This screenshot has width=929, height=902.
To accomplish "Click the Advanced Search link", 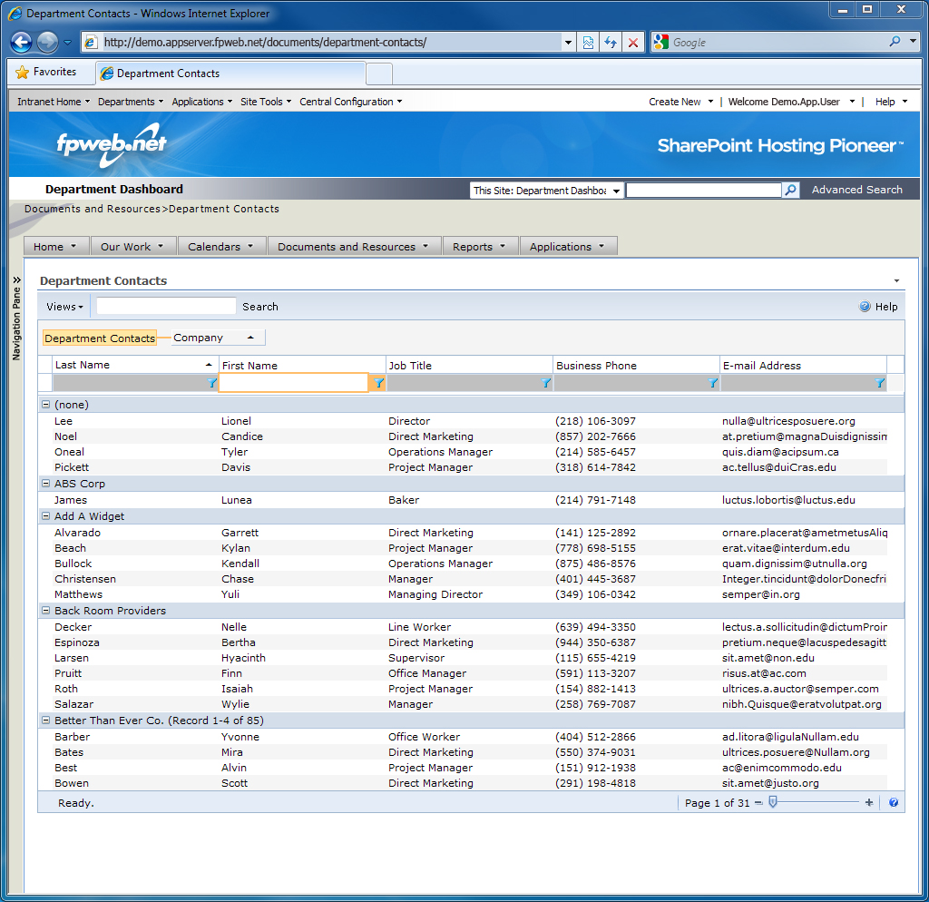I will pos(856,190).
